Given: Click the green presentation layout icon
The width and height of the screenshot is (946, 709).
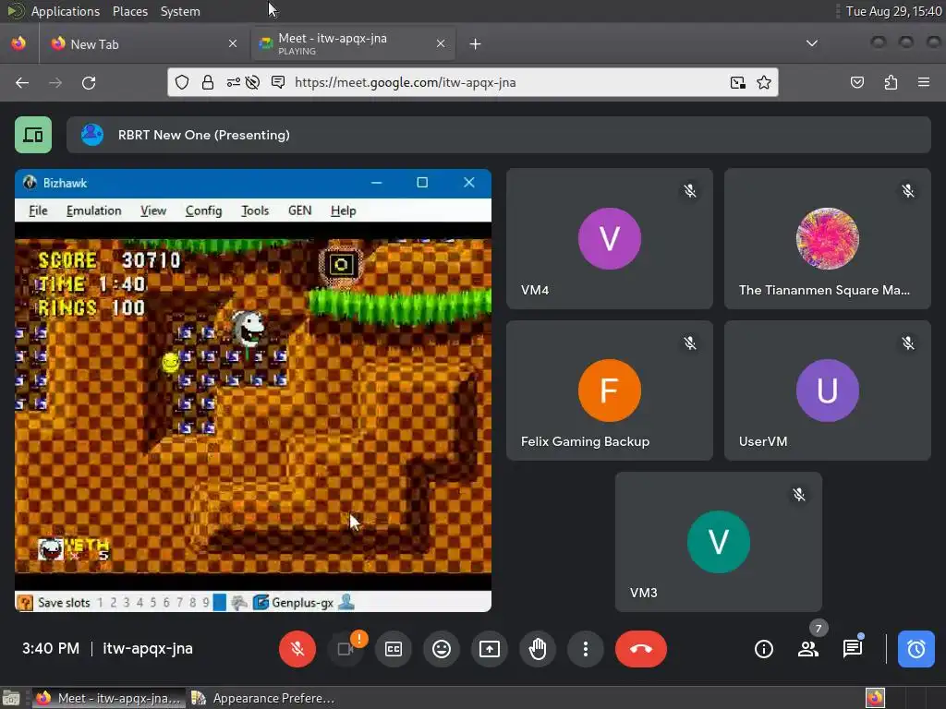Looking at the screenshot, I should coord(33,135).
